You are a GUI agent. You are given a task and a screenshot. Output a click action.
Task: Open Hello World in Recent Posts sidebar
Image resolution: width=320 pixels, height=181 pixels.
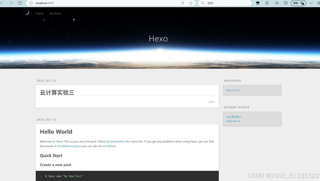pyautogui.click(x=233, y=121)
